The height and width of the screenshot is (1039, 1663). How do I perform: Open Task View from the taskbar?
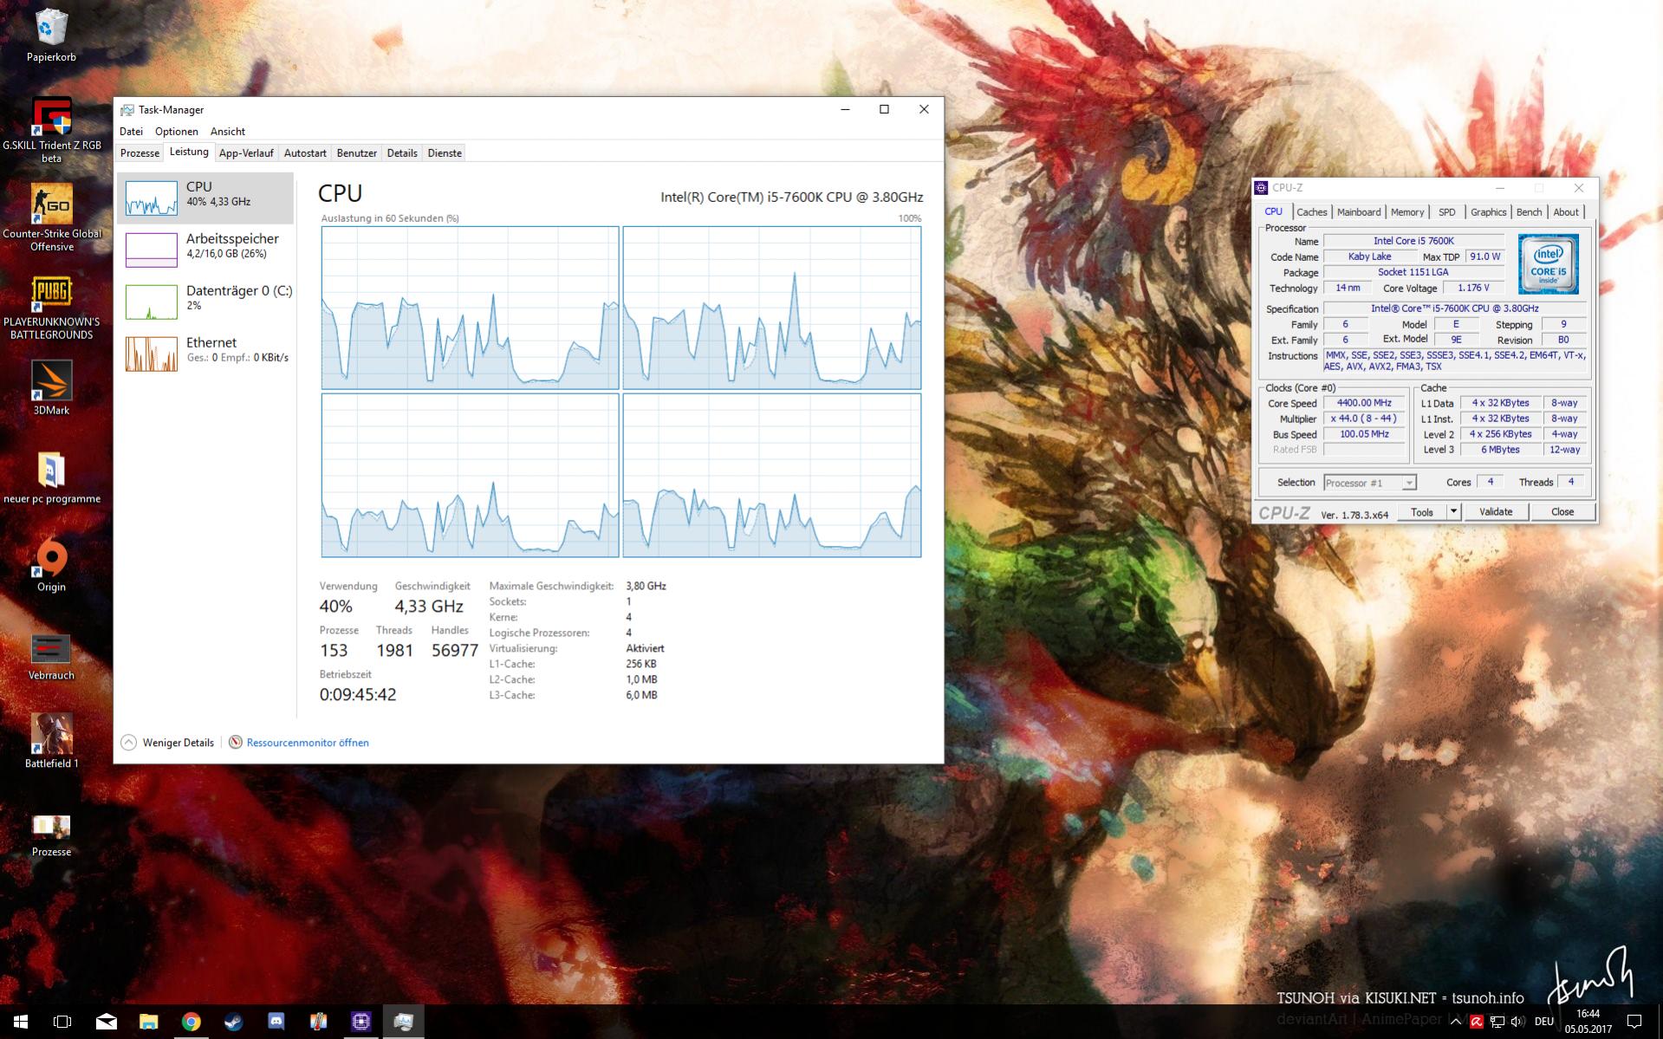pyautogui.click(x=62, y=1022)
